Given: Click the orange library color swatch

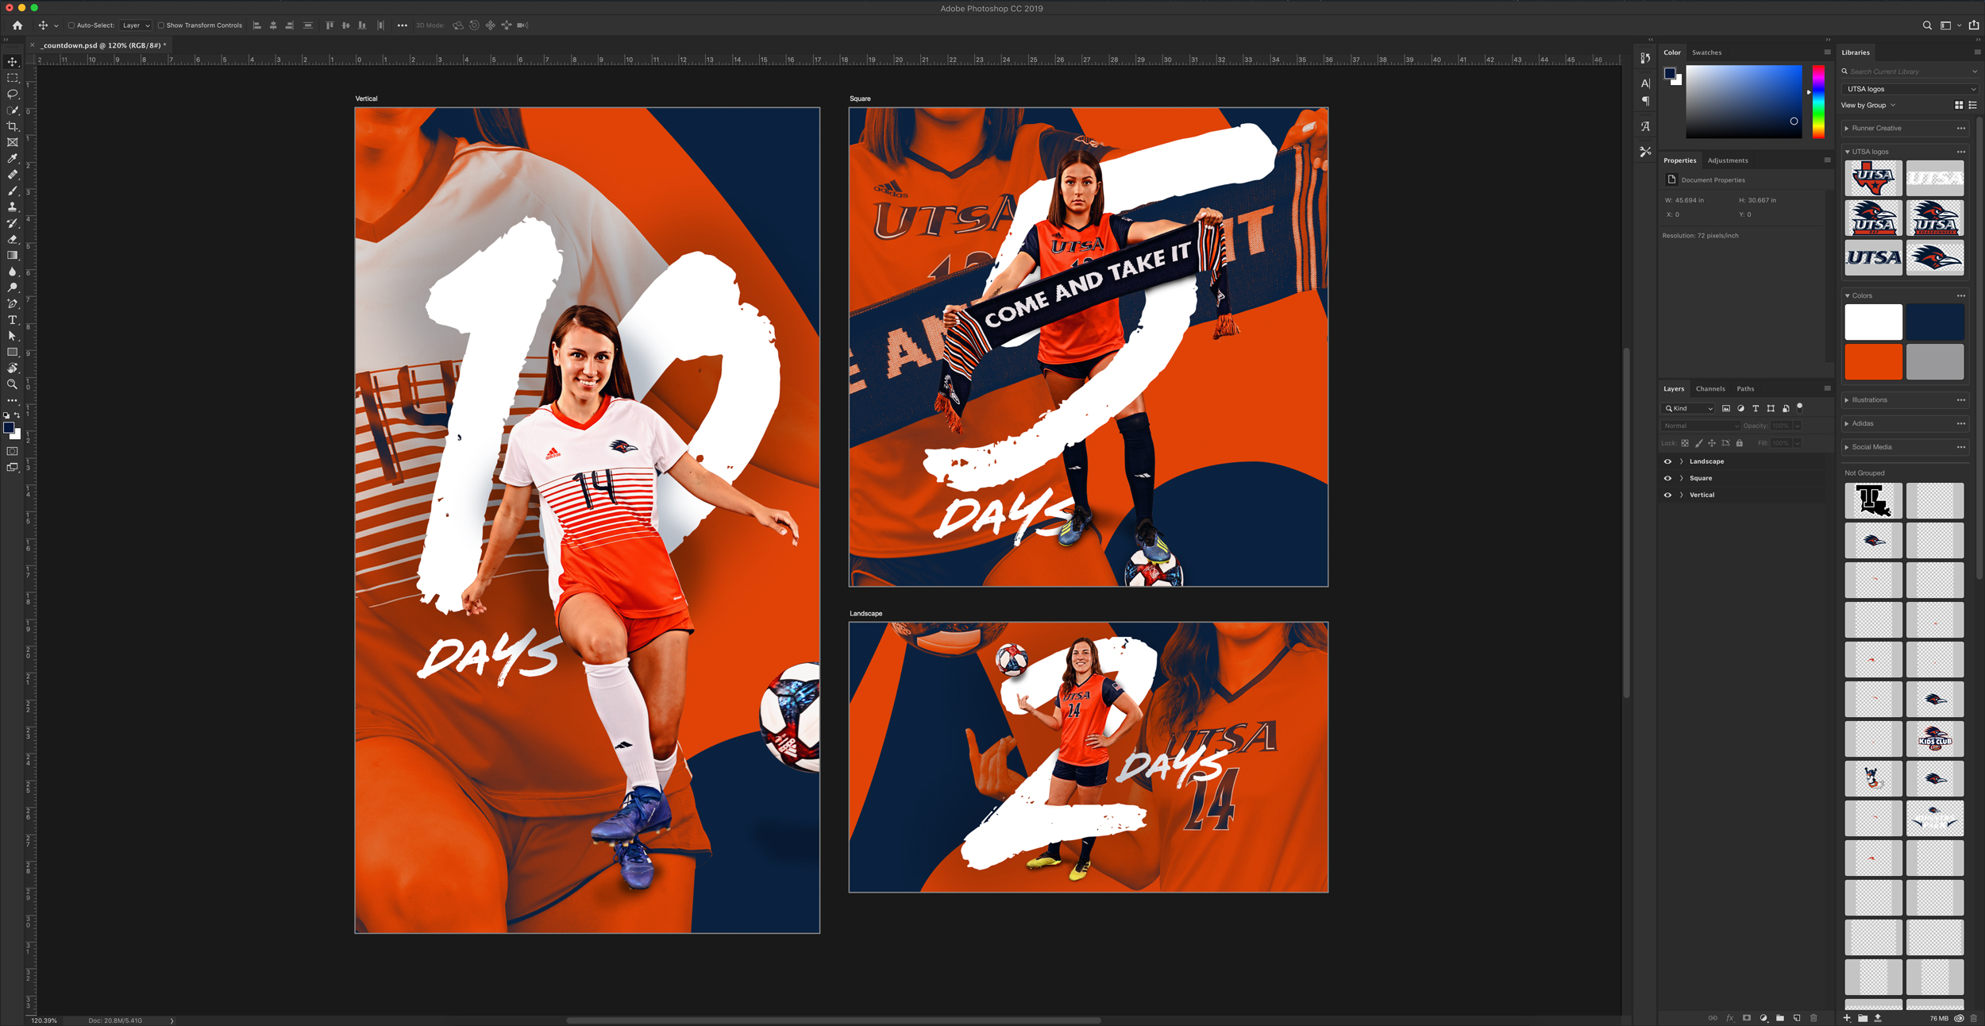Looking at the screenshot, I should tap(1873, 362).
